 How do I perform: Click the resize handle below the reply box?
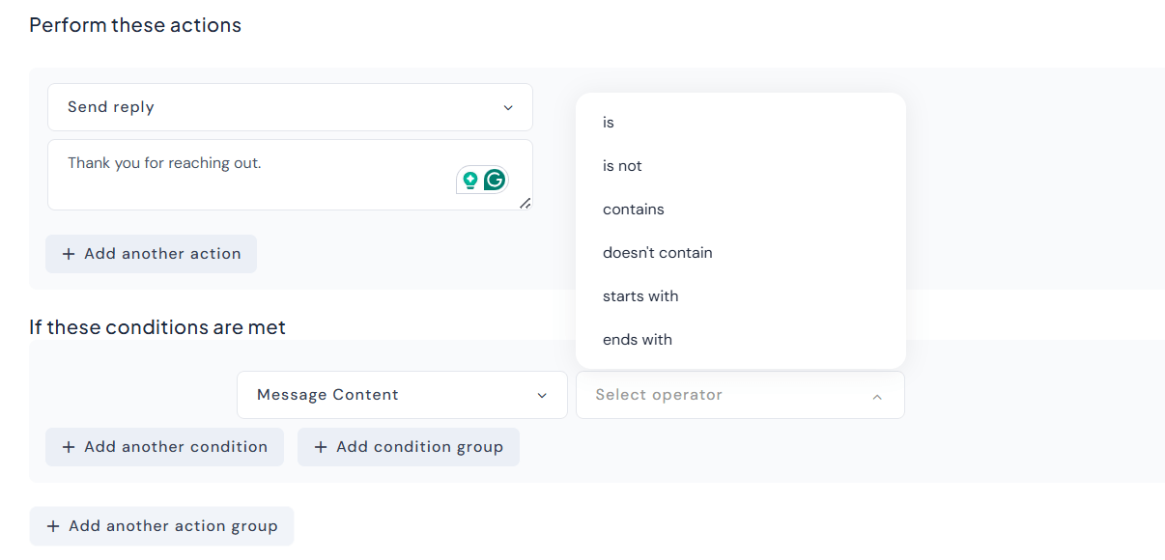[x=526, y=204]
